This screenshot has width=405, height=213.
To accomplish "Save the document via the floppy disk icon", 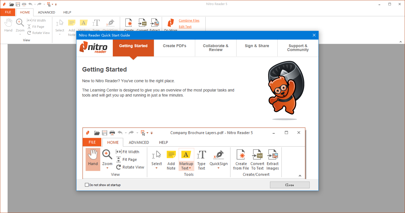I will (x=18, y=4).
